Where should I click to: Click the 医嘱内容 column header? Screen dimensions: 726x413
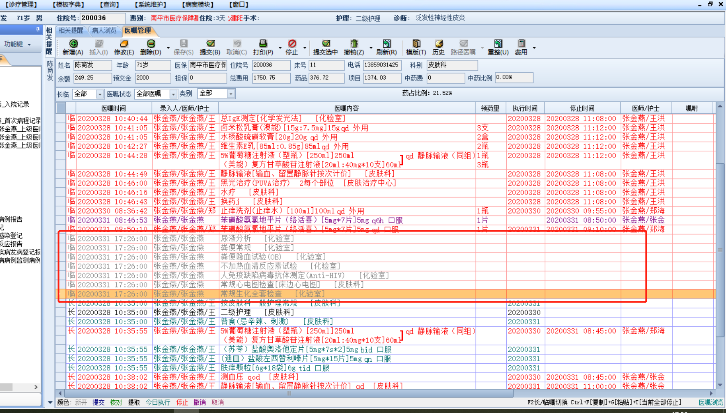click(346, 108)
